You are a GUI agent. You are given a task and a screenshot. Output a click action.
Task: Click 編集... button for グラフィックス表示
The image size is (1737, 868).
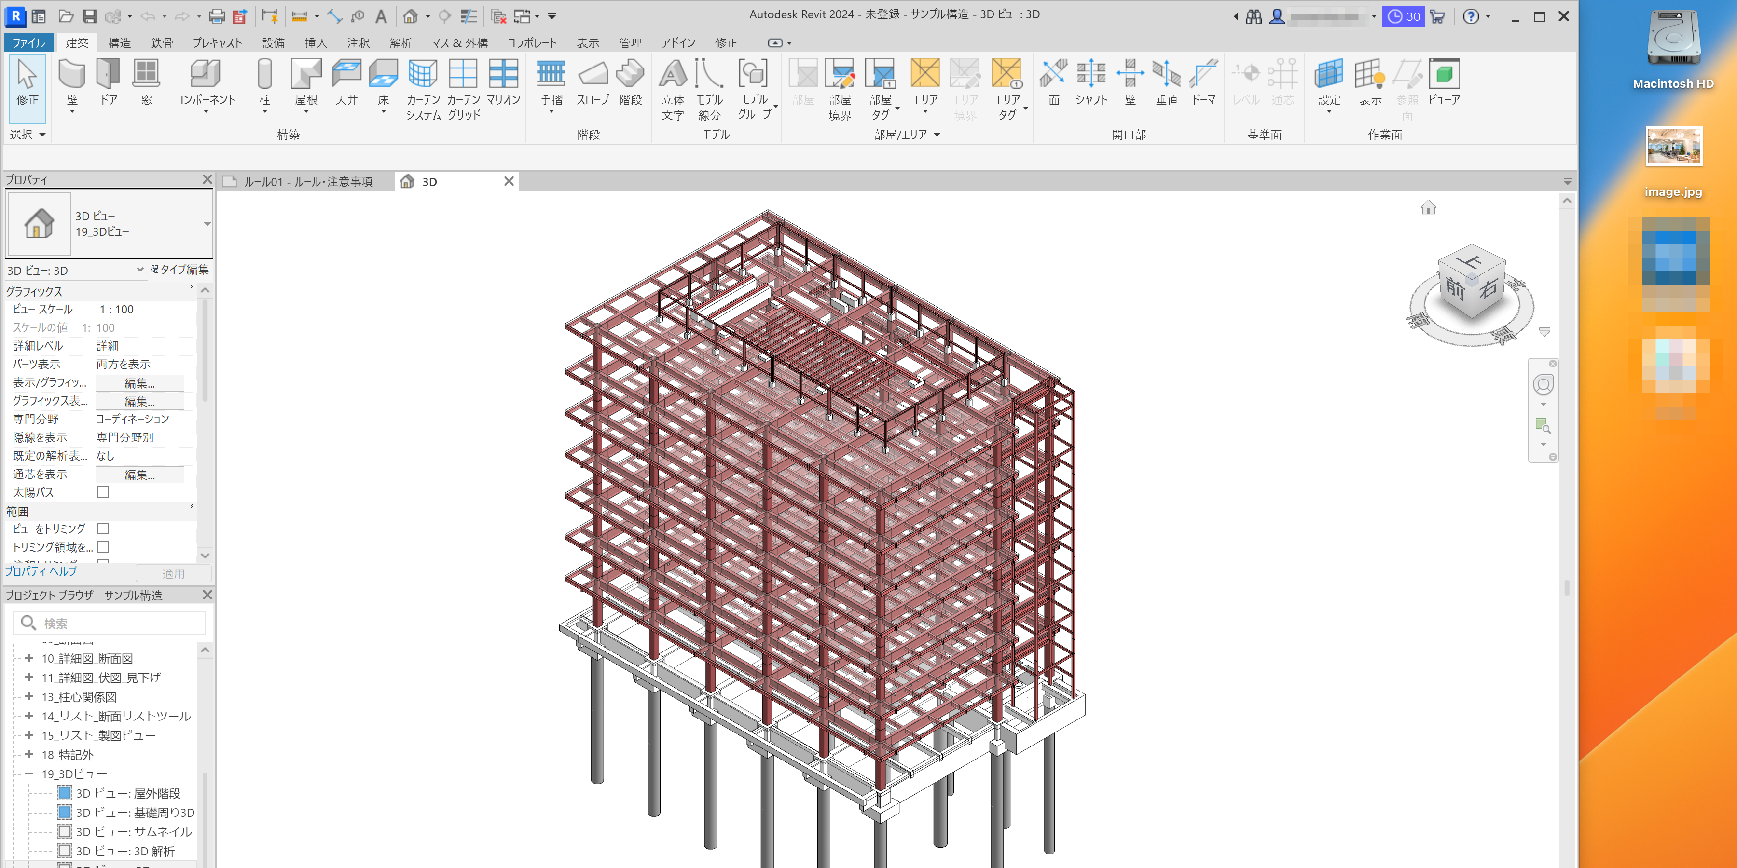[139, 401]
